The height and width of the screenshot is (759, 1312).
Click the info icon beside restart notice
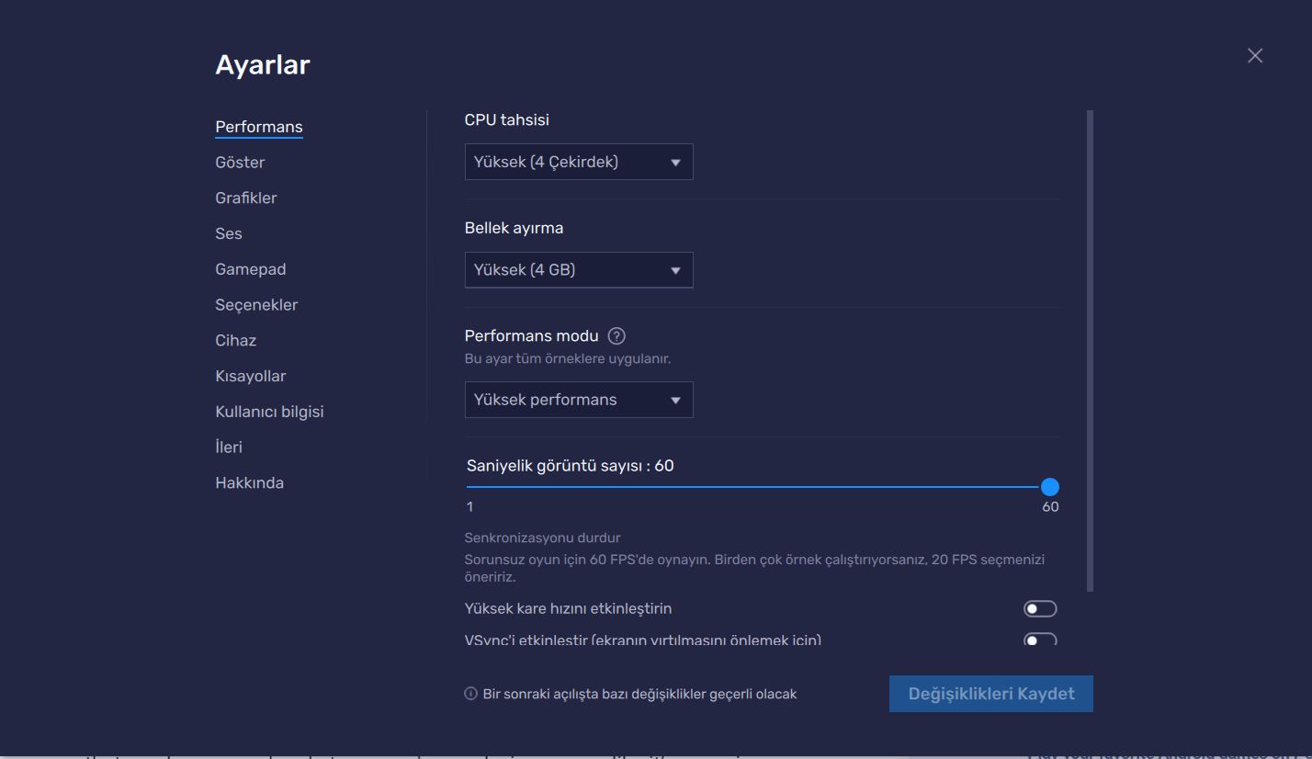[470, 694]
